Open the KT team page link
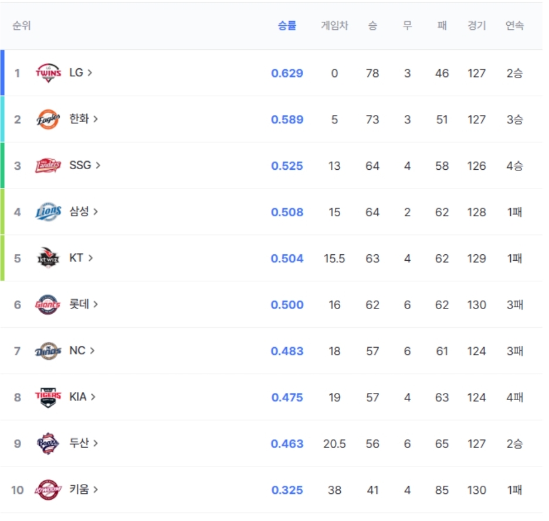The image size is (549, 521). [81, 258]
